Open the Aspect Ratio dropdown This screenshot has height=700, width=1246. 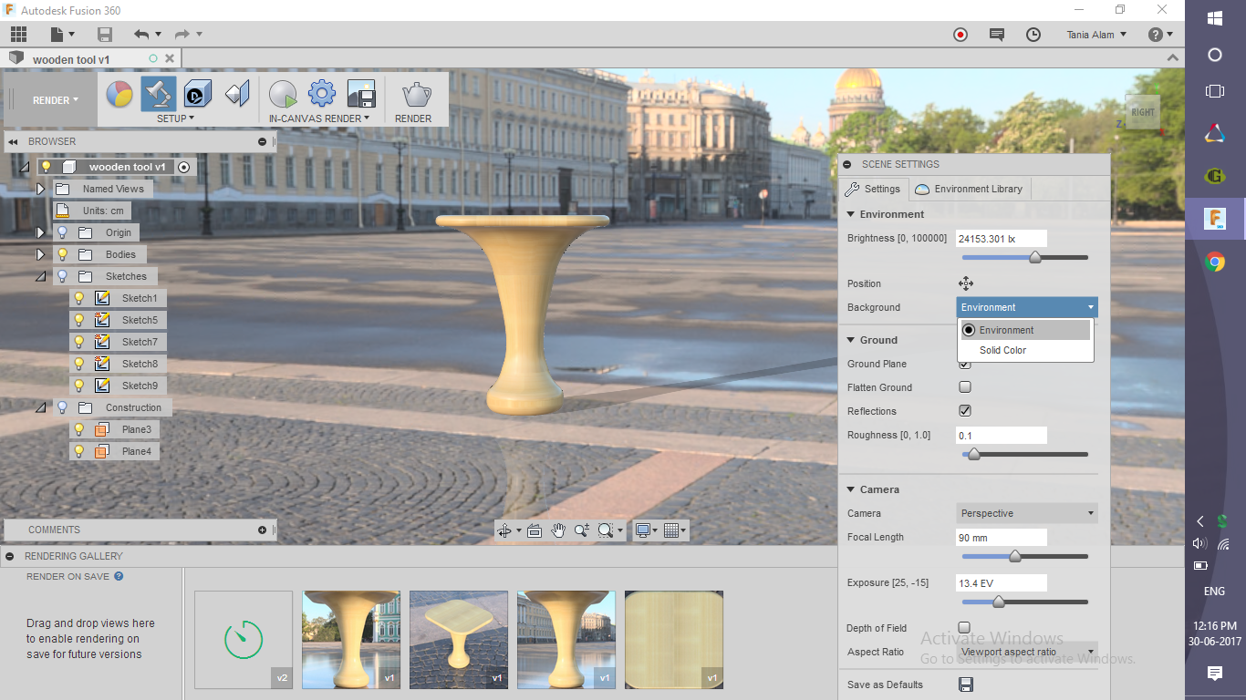[1027, 652]
